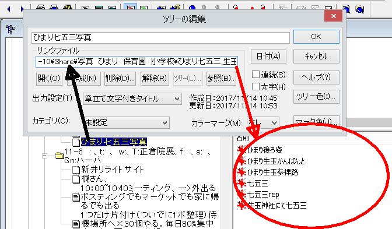The height and width of the screenshot is (229, 392).
Task: Click the tree view icon at left panel top
Action: [x=10, y=30]
